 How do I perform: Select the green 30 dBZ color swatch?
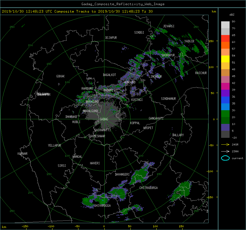click(225, 114)
